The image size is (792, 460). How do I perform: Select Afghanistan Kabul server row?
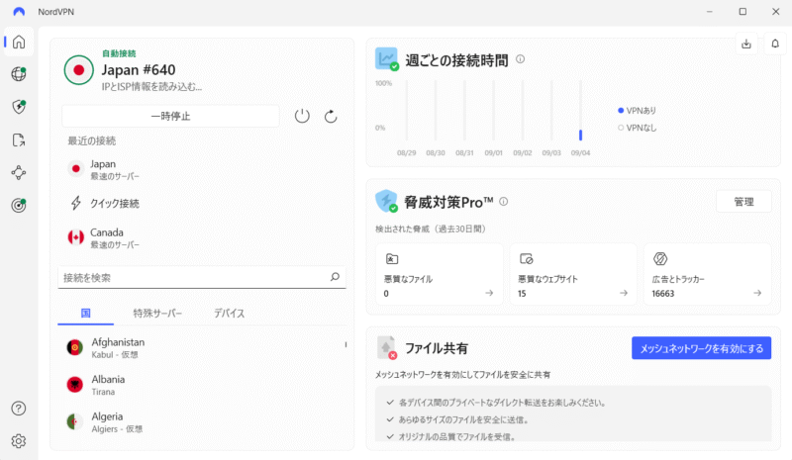pyautogui.click(x=202, y=347)
